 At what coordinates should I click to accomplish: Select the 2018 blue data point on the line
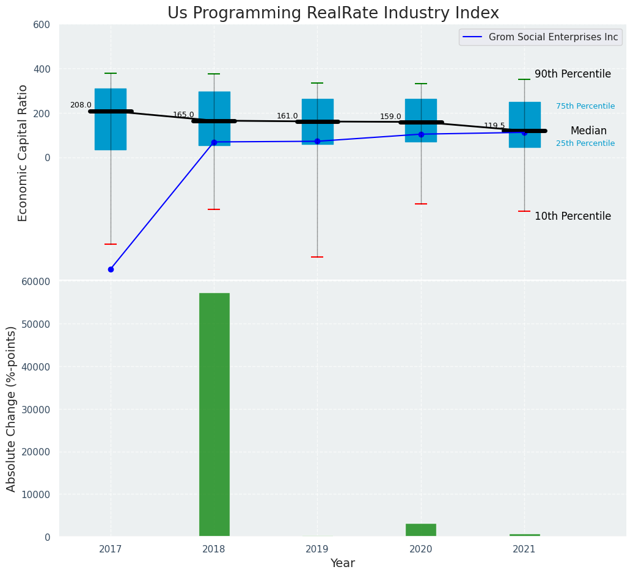(x=214, y=142)
